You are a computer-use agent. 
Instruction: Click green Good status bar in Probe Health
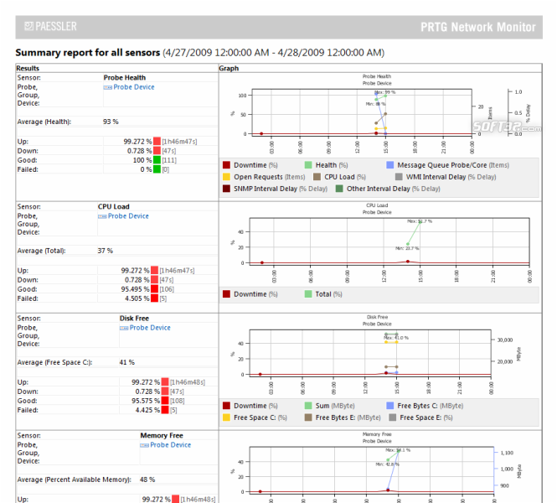(157, 160)
